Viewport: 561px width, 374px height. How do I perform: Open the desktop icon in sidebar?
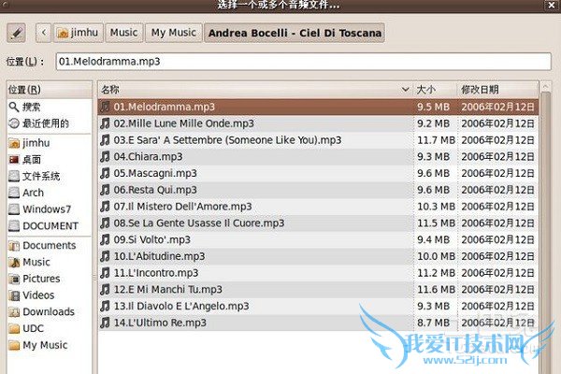pyautogui.click(x=14, y=160)
